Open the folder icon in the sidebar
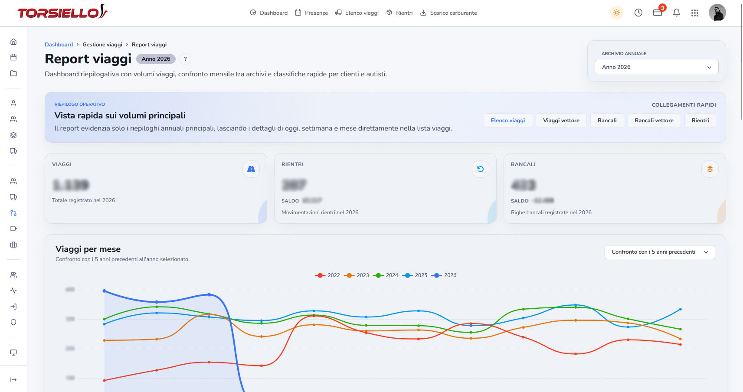 13,73
